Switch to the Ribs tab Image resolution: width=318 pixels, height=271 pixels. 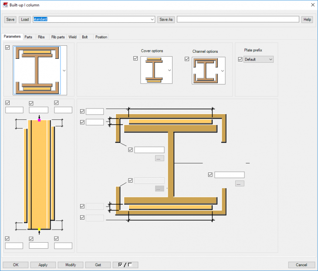pos(41,37)
